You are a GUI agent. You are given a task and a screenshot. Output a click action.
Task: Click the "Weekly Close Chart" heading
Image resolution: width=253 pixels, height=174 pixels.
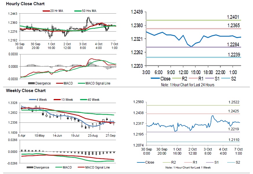click(x=26, y=91)
